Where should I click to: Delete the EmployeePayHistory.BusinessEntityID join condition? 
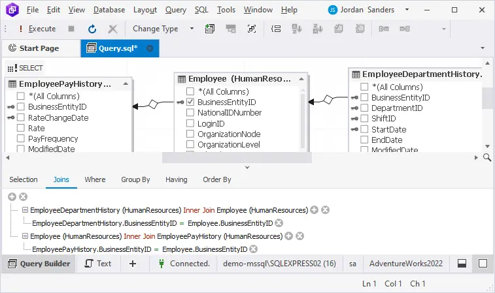point(253,249)
